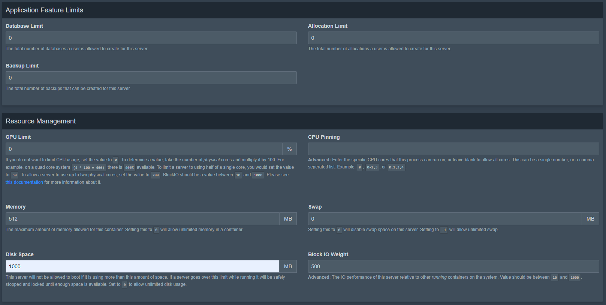The width and height of the screenshot is (606, 305).
Task: Click the Backup Limit label
Action: (x=22, y=66)
